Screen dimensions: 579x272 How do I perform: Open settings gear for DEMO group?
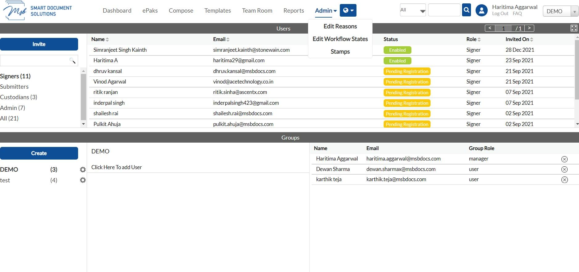click(x=83, y=169)
